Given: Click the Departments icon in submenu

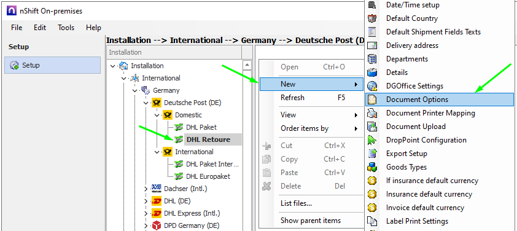Looking at the screenshot, I should click(x=372, y=59).
